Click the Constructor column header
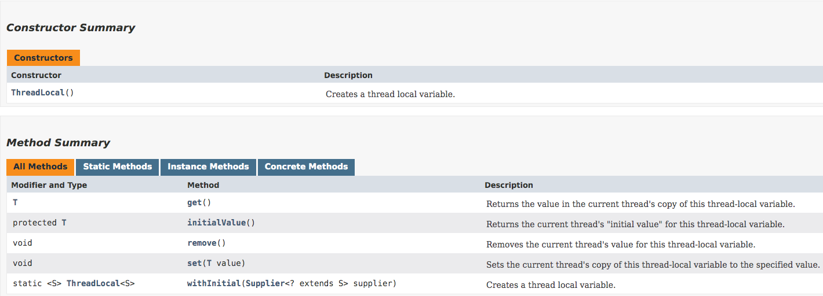823x296 pixels. [x=36, y=75]
